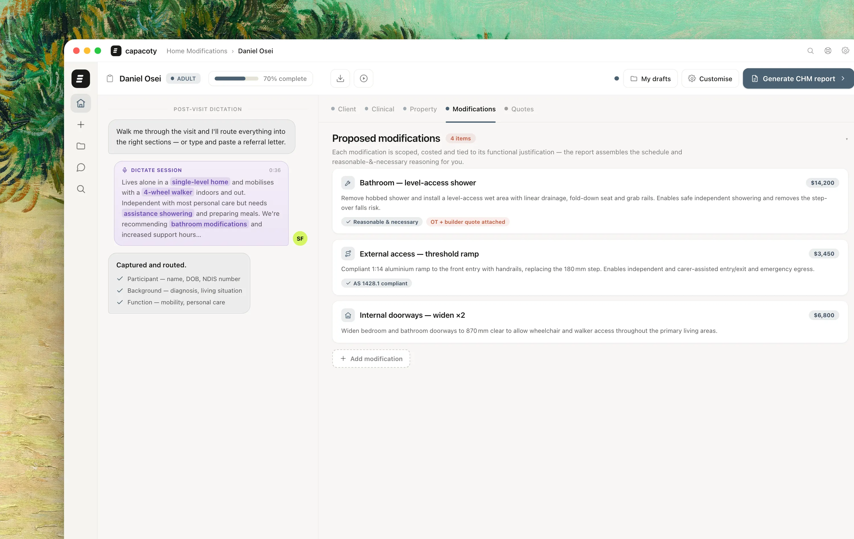Open the folder icon in sidebar

(x=81, y=146)
